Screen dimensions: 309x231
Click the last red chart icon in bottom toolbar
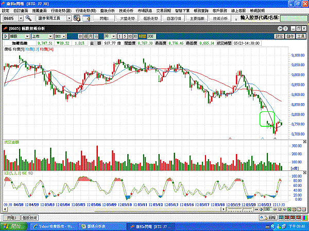[x=304, y=209]
